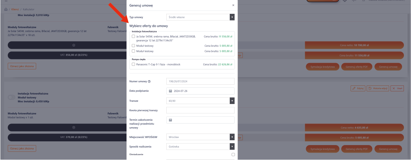The height and width of the screenshot is (160, 411).
Task: Open the Typ umowy dropdown
Action: (x=200, y=17)
